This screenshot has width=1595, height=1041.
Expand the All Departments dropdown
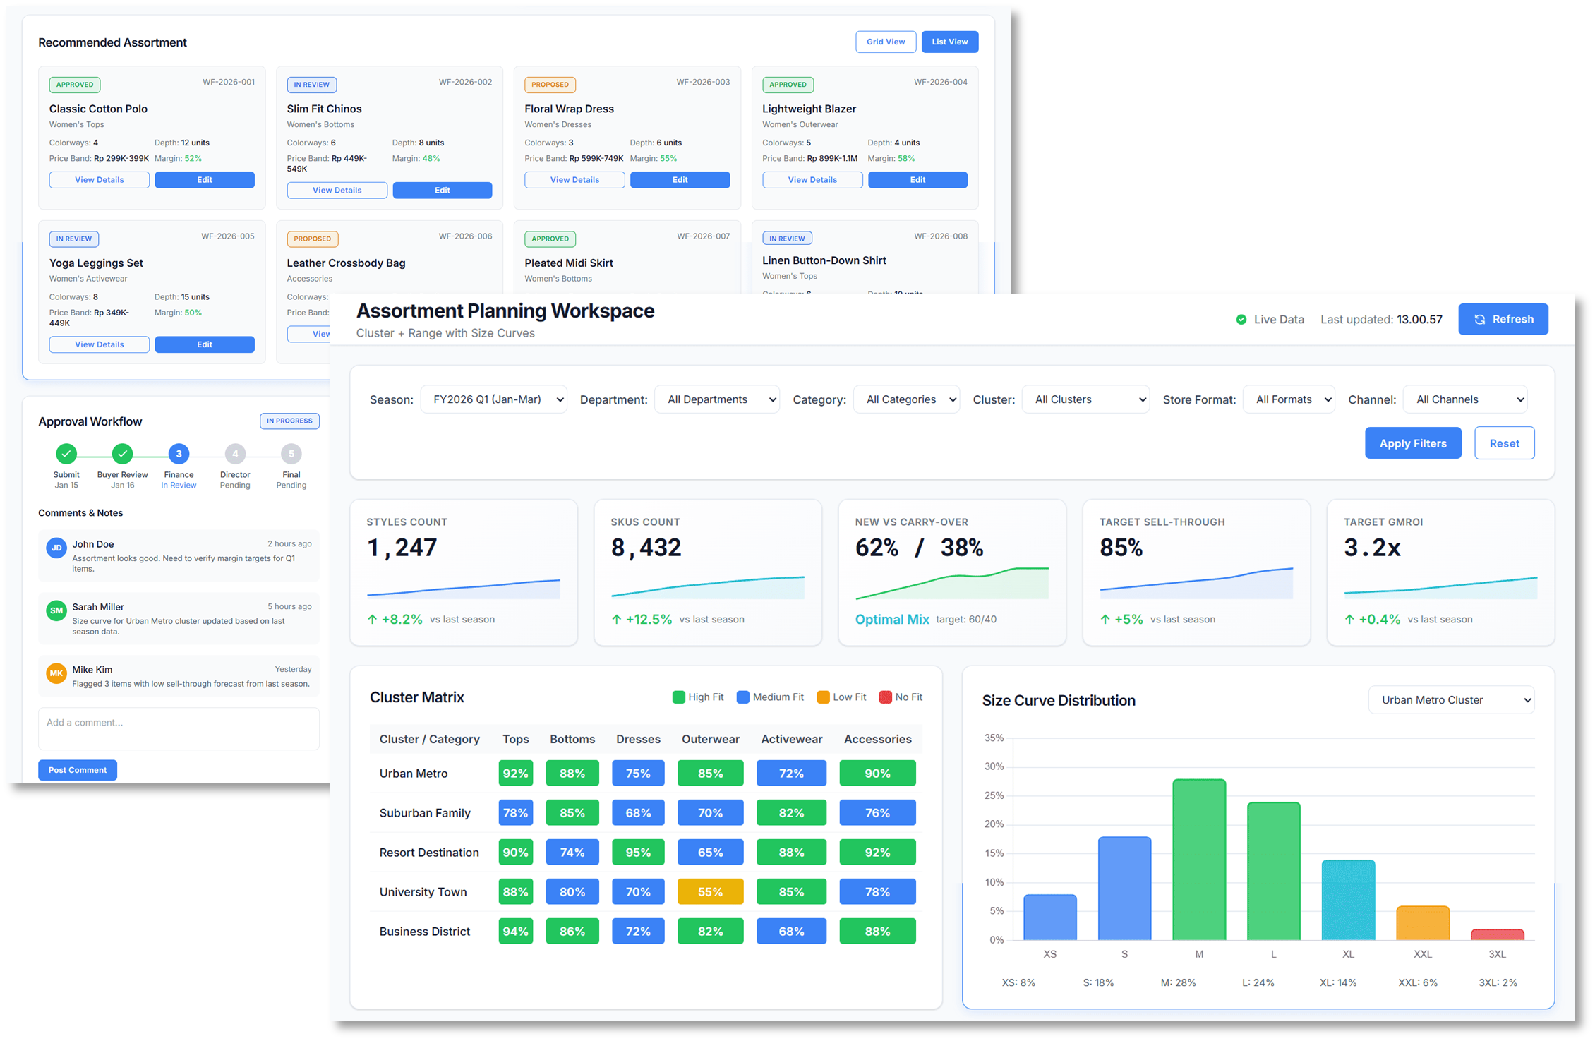pyautogui.click(x=716, y=399)
